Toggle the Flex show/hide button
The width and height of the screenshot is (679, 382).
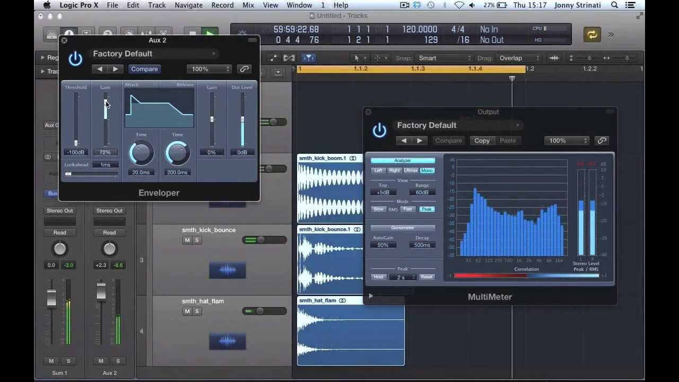pos(289,58)
